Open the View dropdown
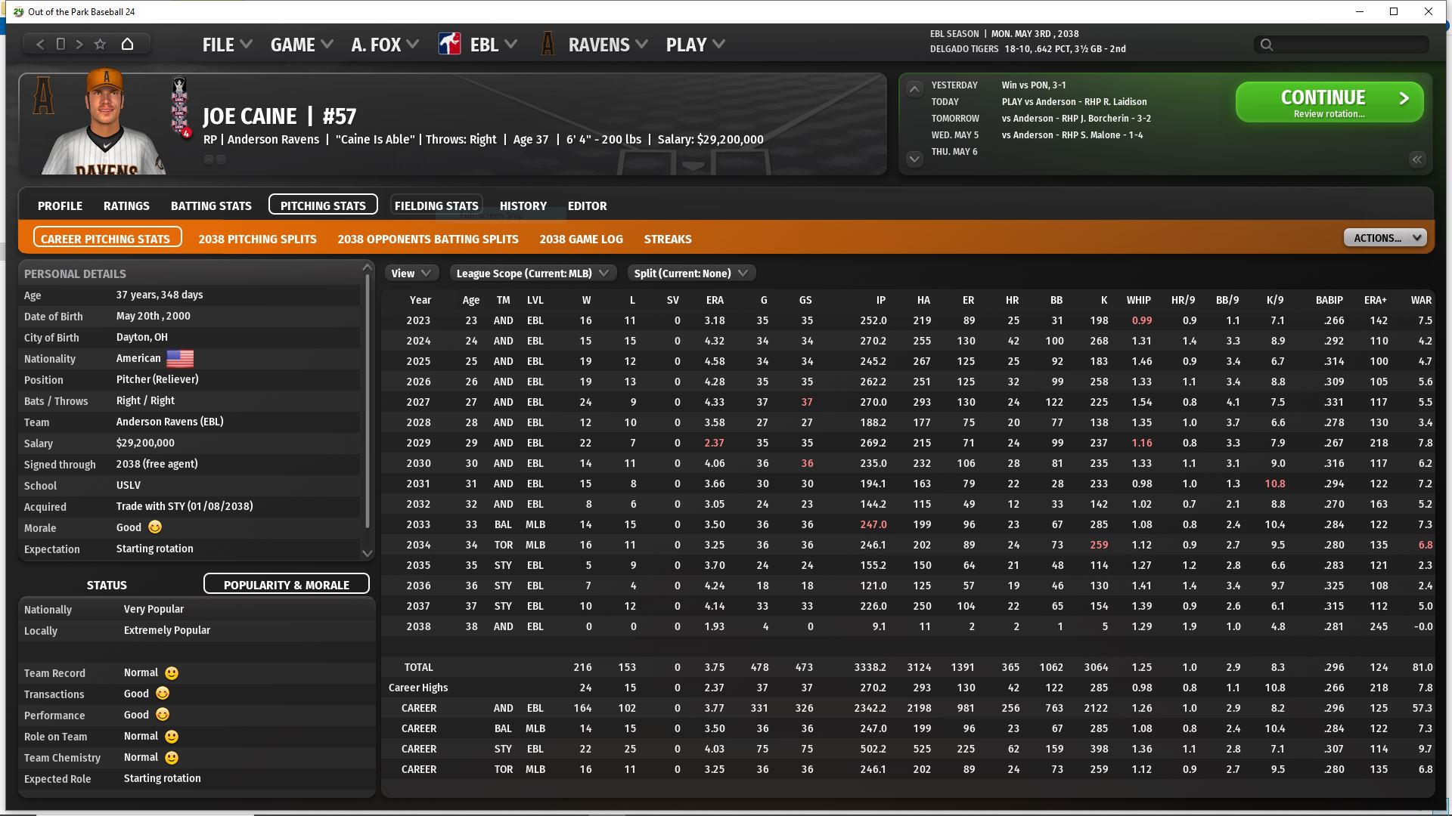1452x816 pixels. [411, 274]
